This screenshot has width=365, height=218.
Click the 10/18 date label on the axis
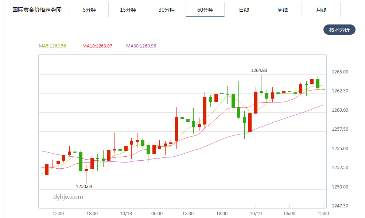pos(125,213)
